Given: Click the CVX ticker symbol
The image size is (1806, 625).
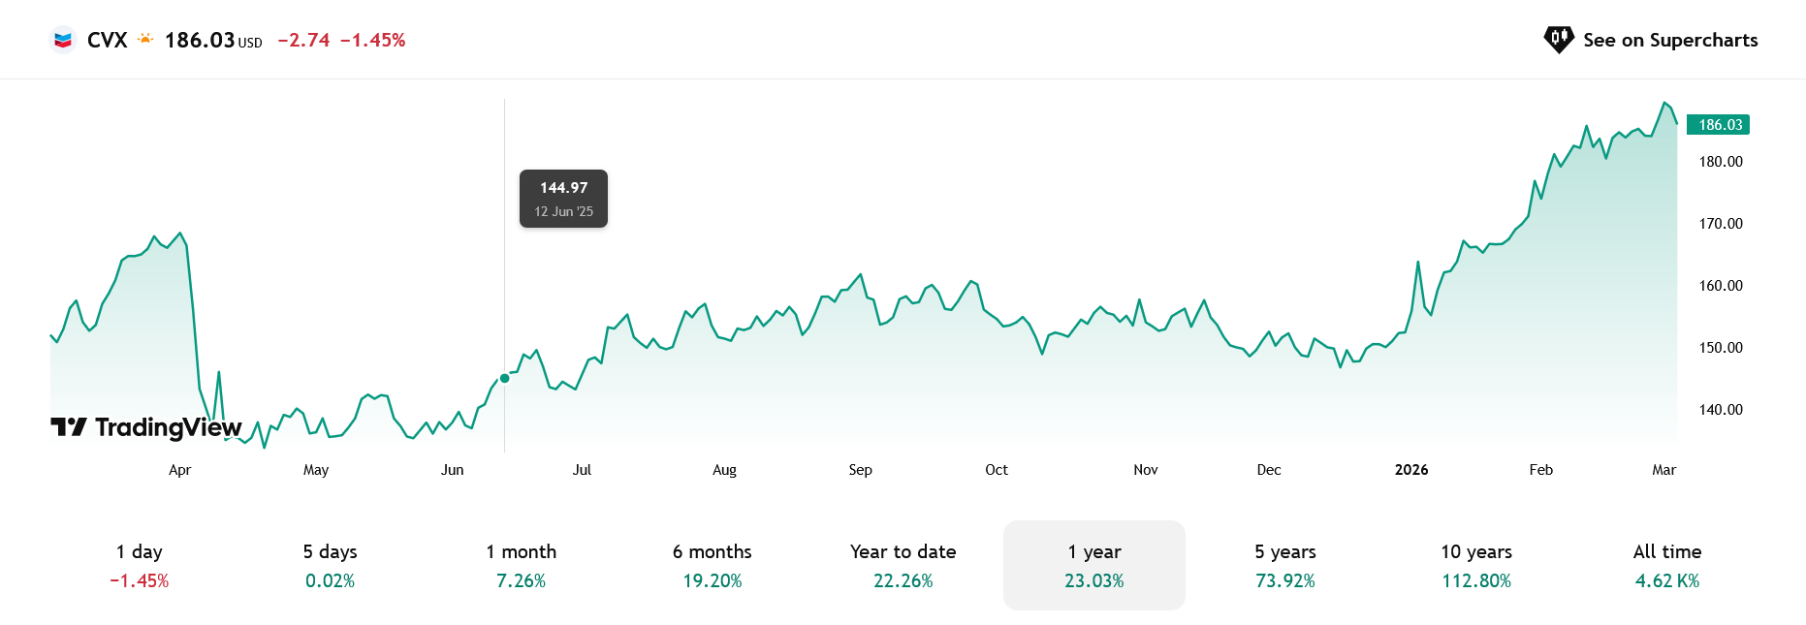Looking at the screenshot, I should tap(107, 40).
